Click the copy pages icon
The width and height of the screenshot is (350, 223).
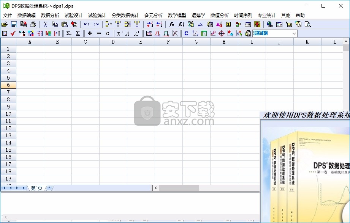(55, 24)
